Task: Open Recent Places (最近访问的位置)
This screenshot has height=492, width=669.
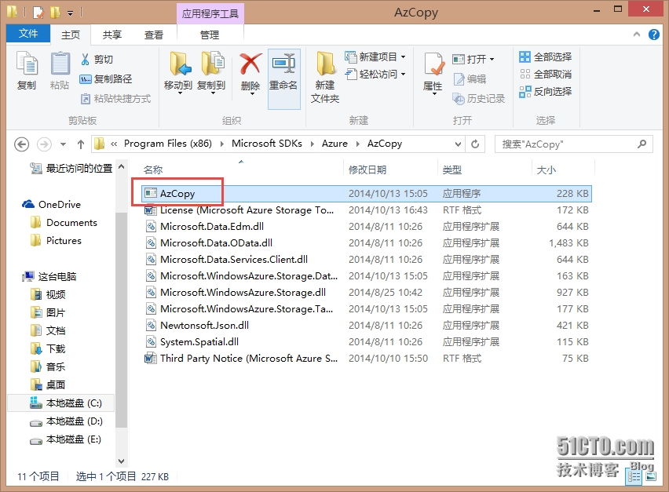Action: 71,169
